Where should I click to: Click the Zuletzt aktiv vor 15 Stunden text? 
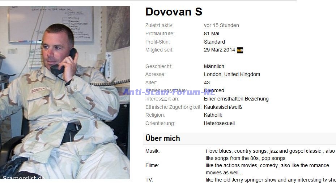(221, 26)
